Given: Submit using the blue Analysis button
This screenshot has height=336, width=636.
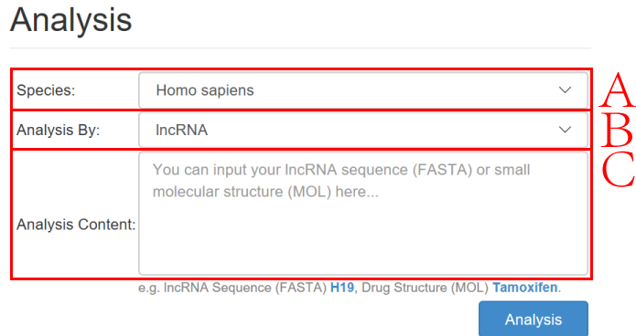Looking at the screenshot, I should pyautogui.click(x=534, y=319).
